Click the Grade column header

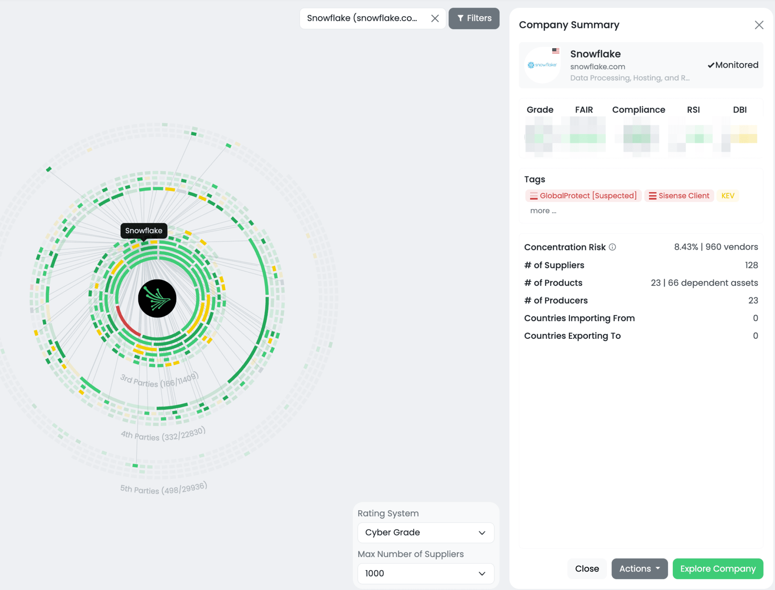pyautogui.click(x=540, y=110)
